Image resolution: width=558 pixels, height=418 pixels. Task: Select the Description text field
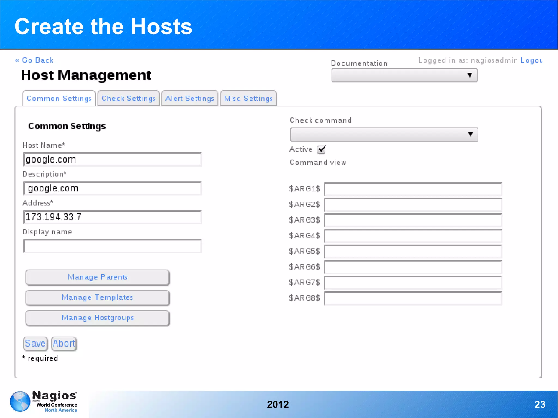point(112,188)
